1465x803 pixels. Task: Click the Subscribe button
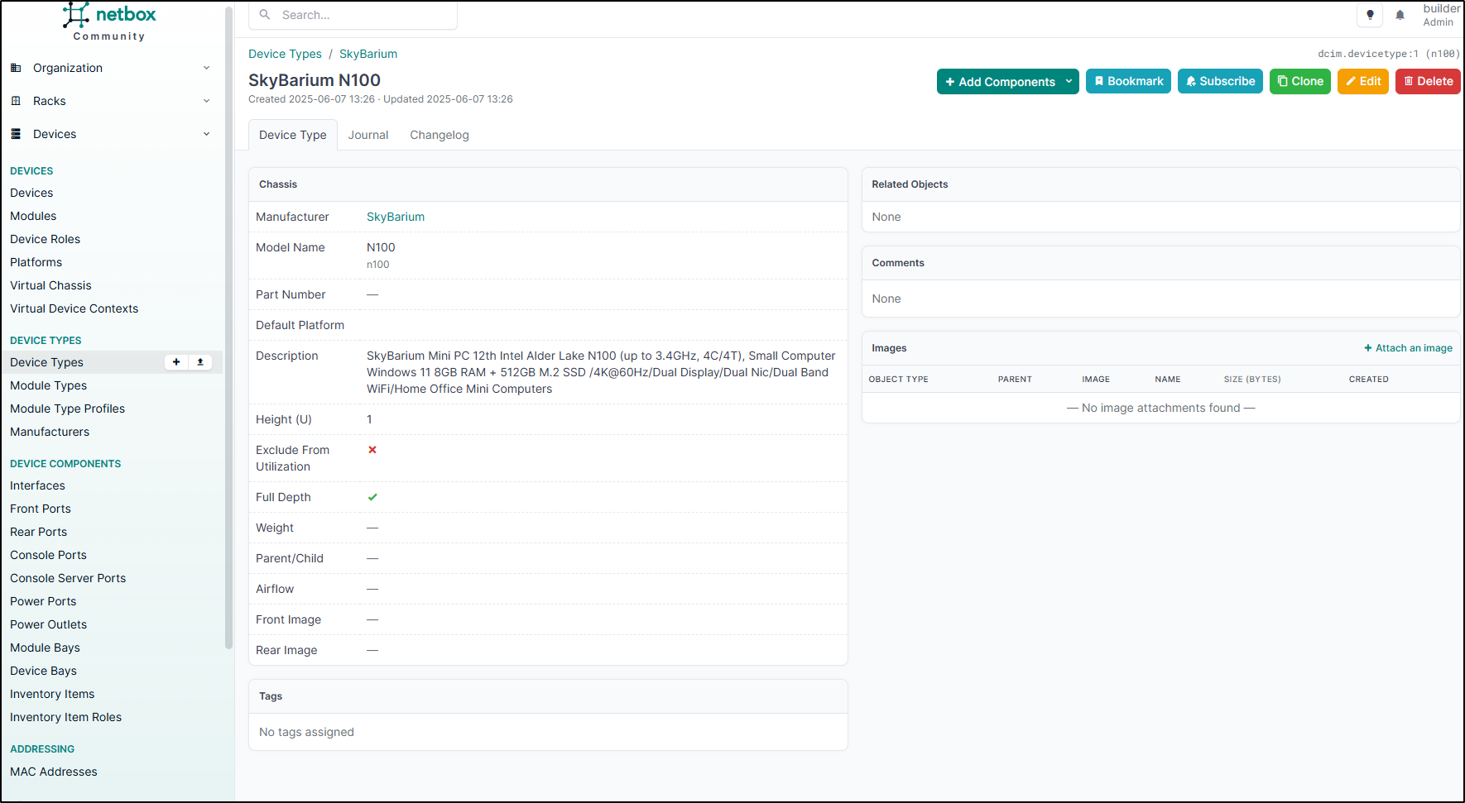tap(1220, 81)
